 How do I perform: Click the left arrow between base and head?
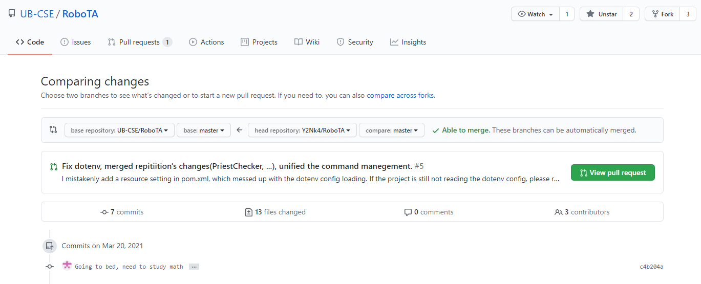coord(239,130)
